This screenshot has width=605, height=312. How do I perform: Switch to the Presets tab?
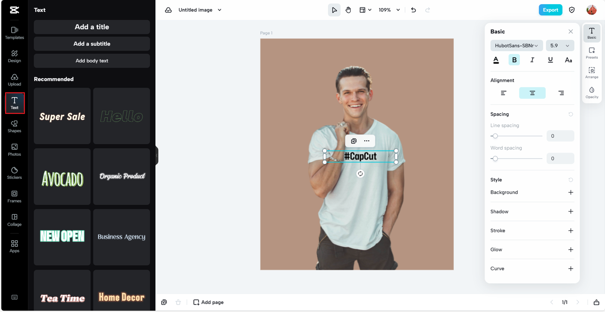(x=592, y=53)
